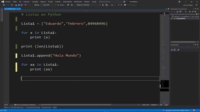Pin the Propiedades panel

[196, 45]
